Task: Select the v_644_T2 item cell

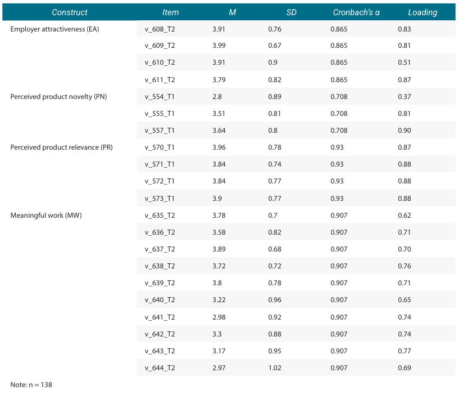Action: (160, 368)
